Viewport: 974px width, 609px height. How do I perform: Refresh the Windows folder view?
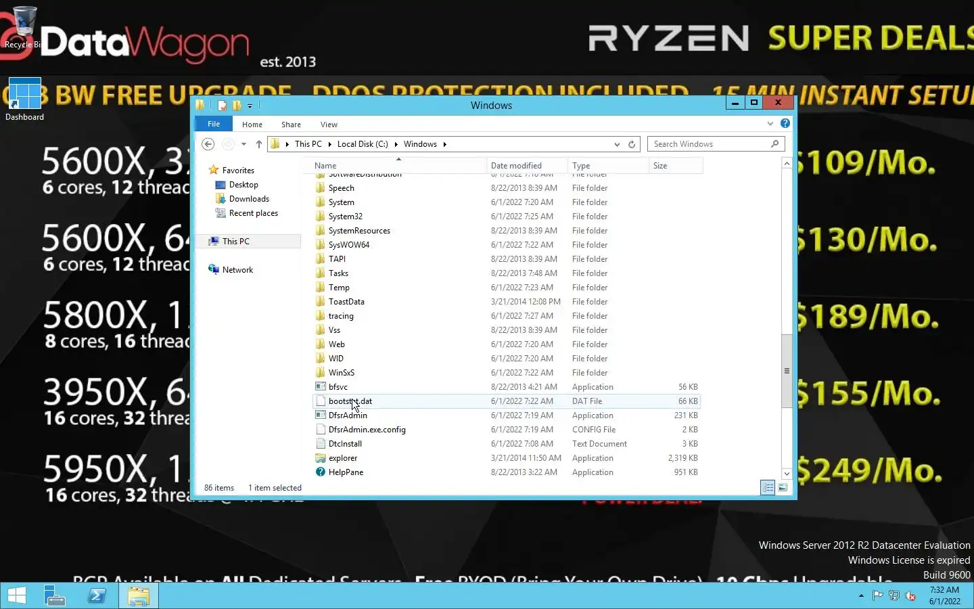pos(632,144)
